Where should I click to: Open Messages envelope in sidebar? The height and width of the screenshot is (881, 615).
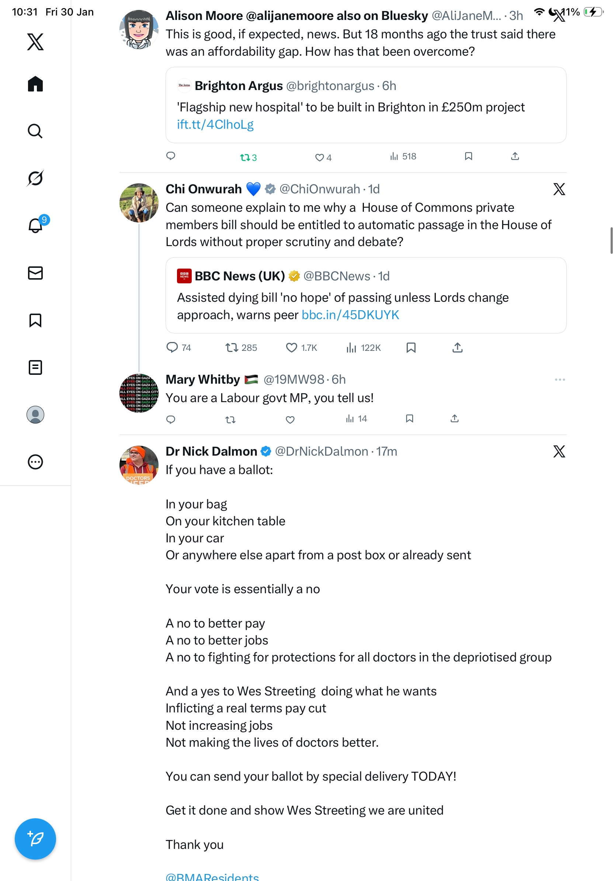coord(35,273)
